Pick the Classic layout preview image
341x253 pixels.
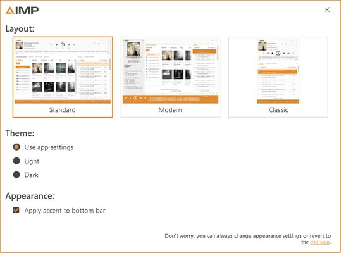tap(278, 71)
